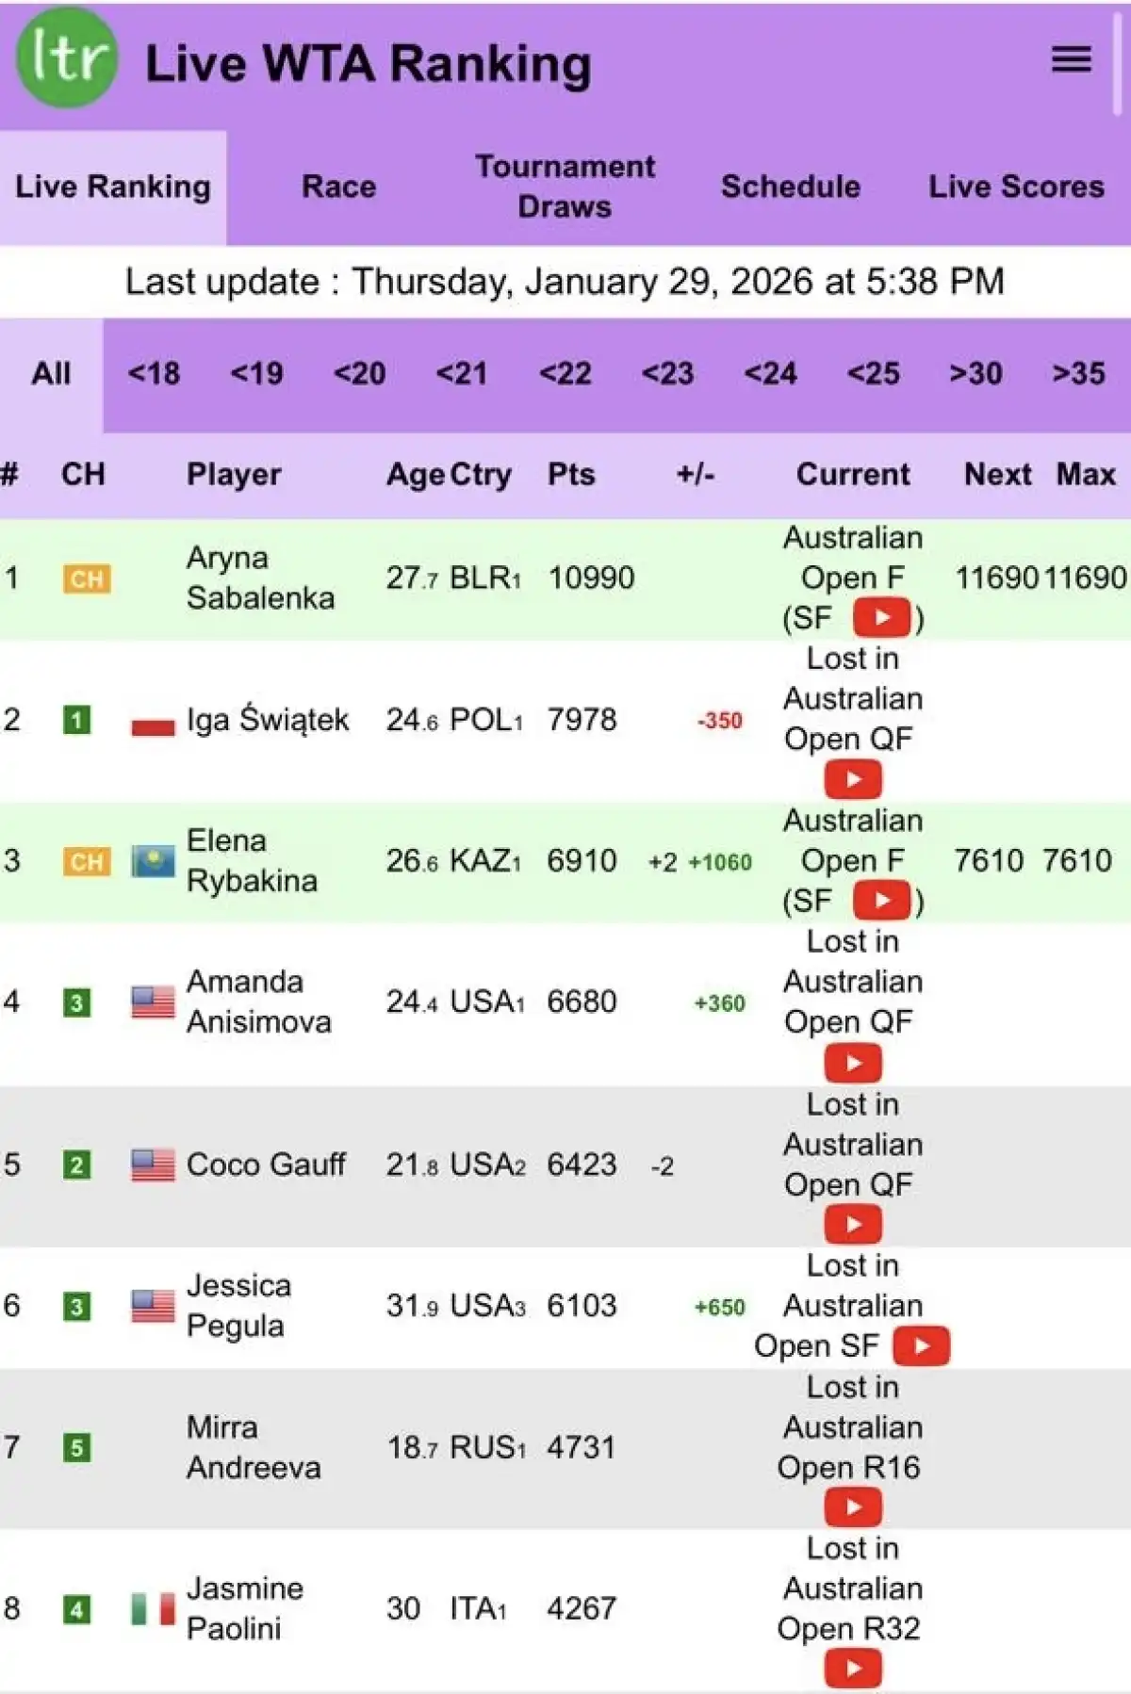Open the Tournament Draws tab
This screenshot has width=1131, height=1694.
pos(565,187)
